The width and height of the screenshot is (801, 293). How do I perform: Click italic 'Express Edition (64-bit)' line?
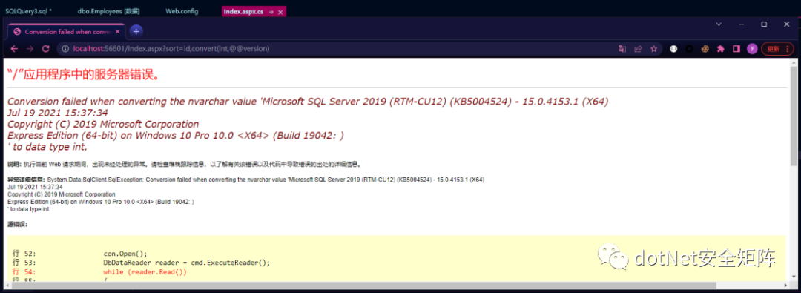click(177, 136)
